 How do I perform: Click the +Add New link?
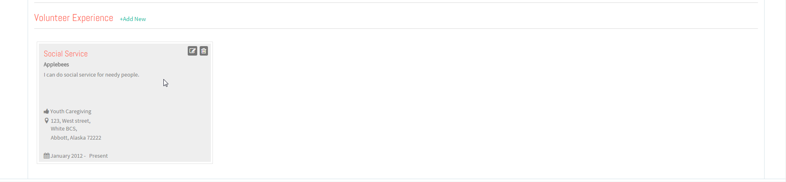[x=133, y=19]
